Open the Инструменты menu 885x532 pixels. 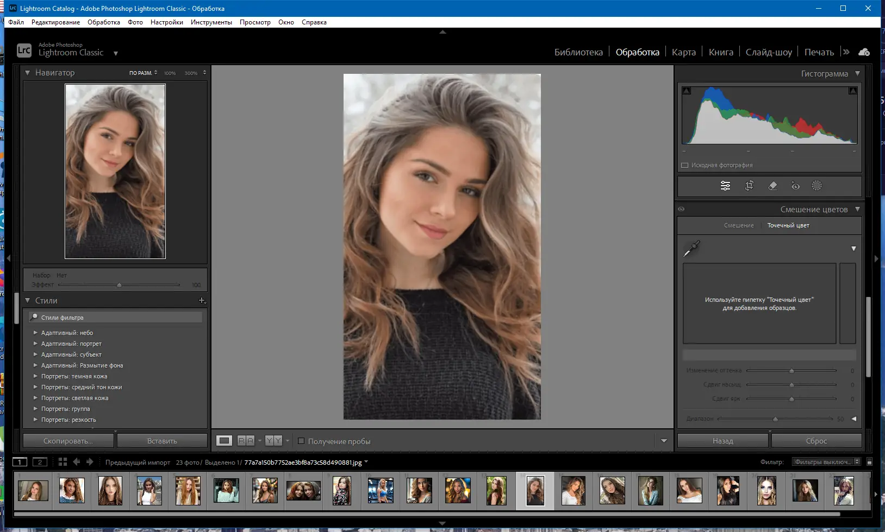coord(211,22)
